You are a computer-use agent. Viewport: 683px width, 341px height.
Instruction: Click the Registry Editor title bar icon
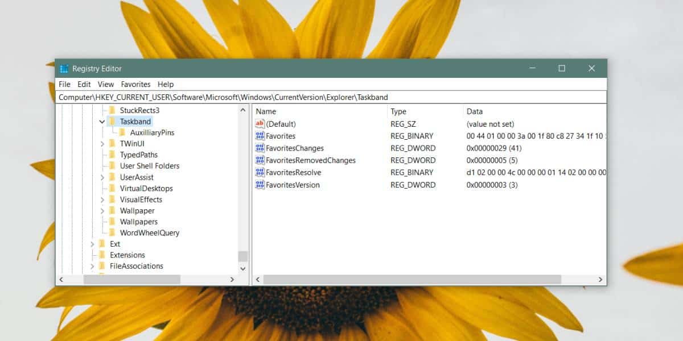pos(64,68)
